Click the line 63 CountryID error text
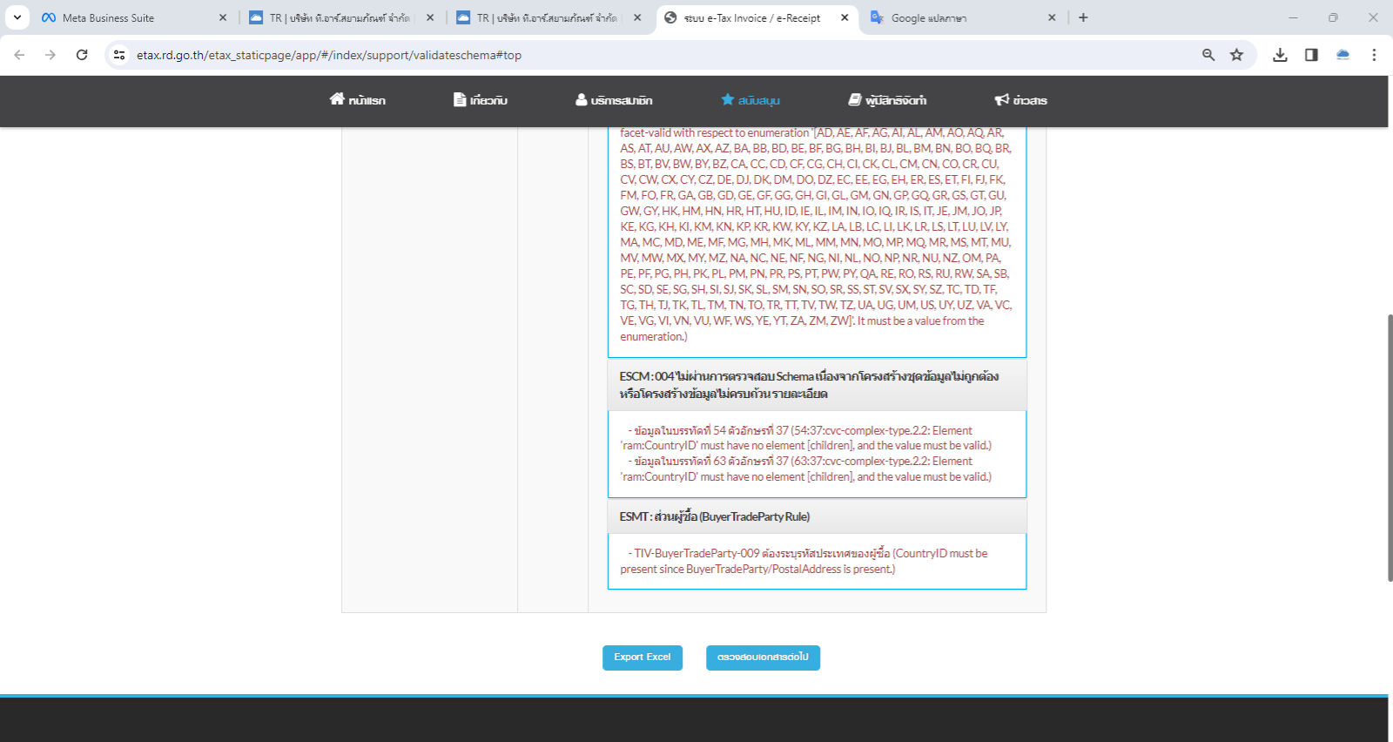1393x742 pixels. click(x=806, y=469)
